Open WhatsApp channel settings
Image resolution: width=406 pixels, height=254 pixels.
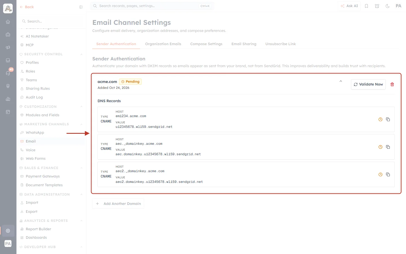coord(35,133)
